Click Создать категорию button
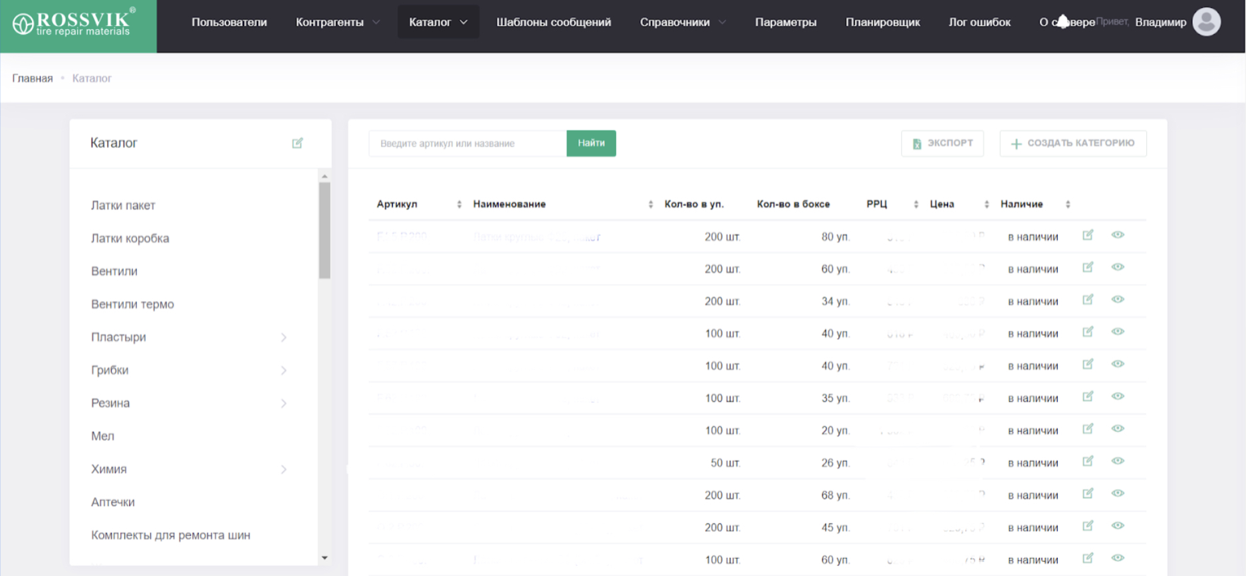The image size is (1246, 576). [x=1073, y=144]
